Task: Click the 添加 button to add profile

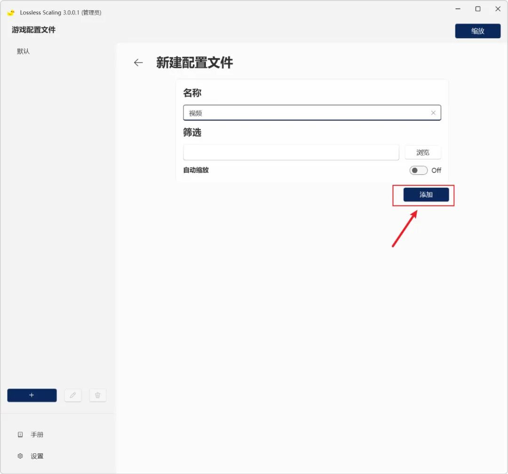Action: pos(426,194)
